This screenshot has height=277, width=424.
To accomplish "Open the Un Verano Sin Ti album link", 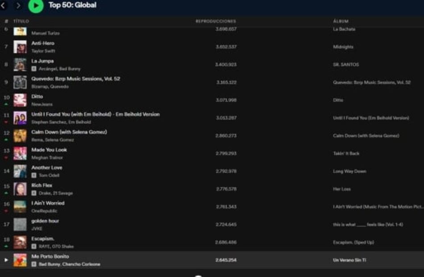I will [x=349, y=260].
